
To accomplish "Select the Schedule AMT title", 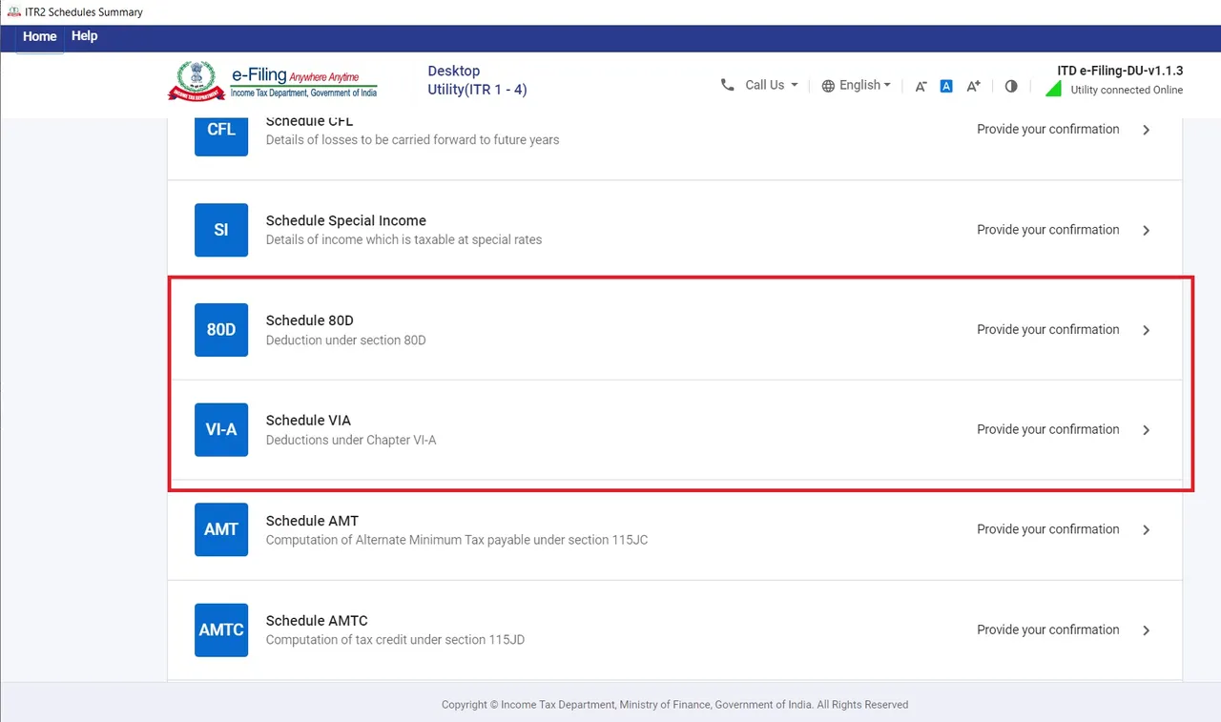I will pyautogui.click(x=313, y=521).
